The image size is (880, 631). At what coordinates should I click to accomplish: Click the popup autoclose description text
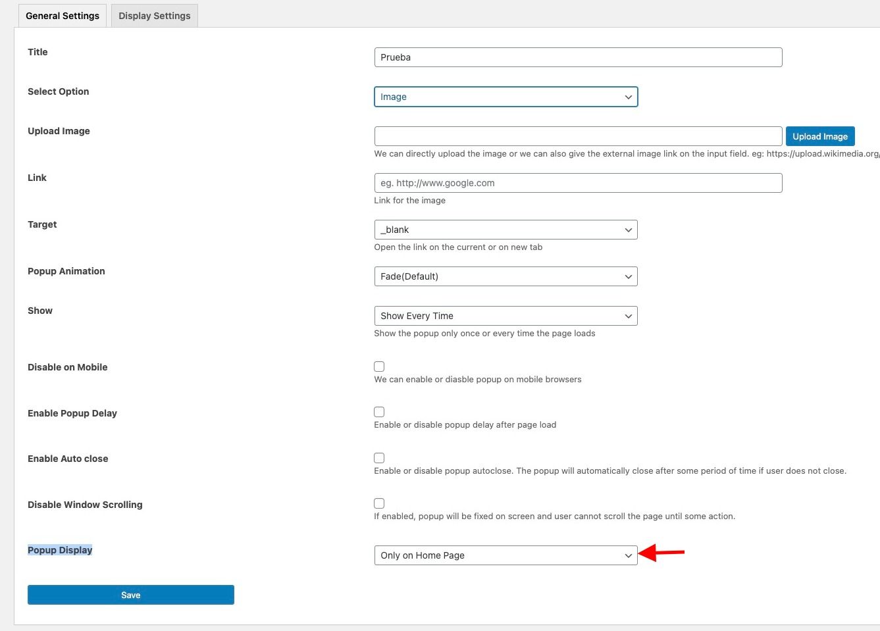[x=610, y=471]
